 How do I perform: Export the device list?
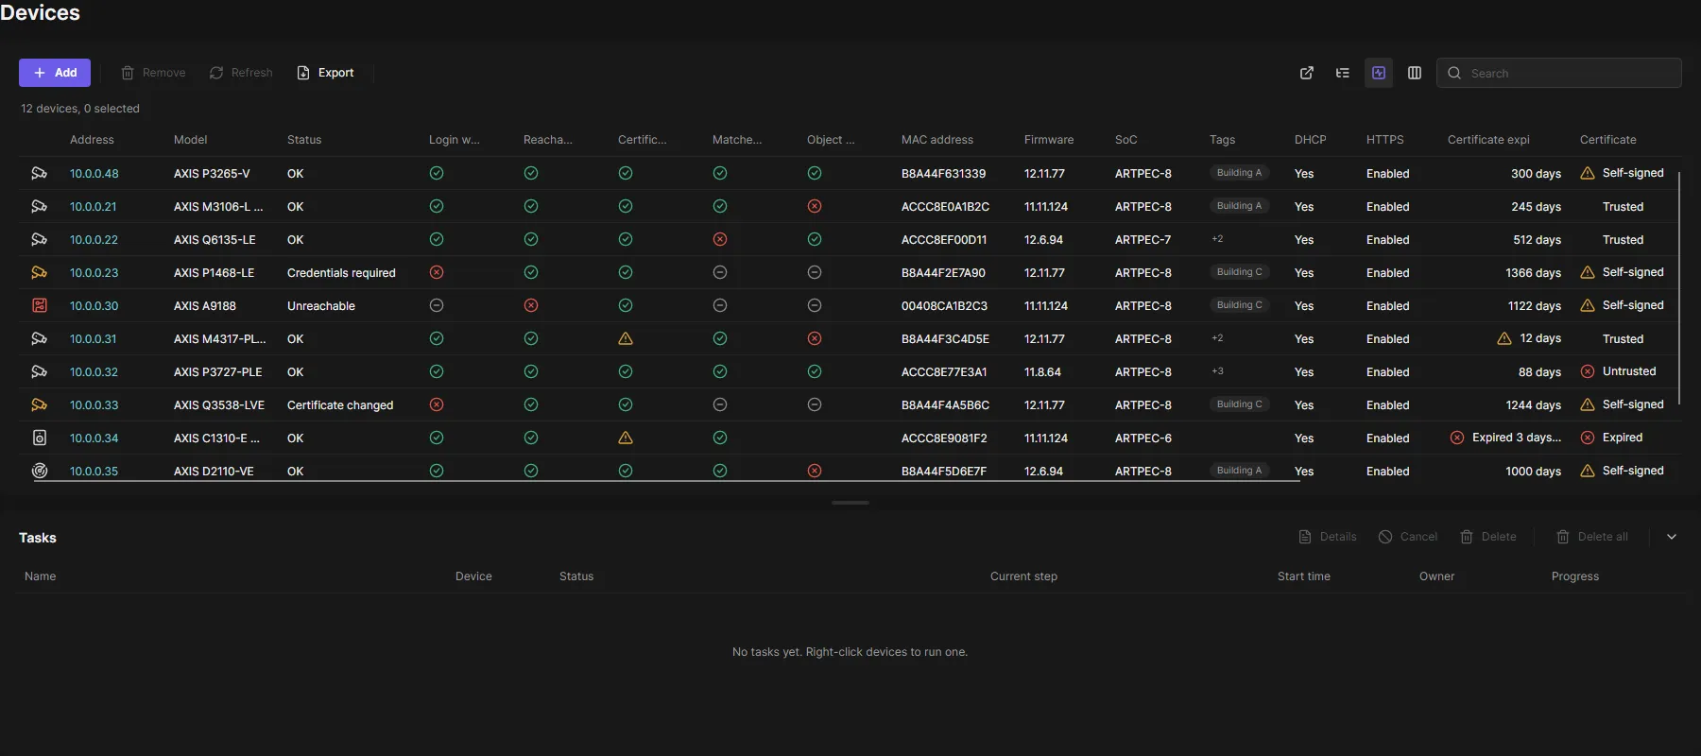click(326, 73)
